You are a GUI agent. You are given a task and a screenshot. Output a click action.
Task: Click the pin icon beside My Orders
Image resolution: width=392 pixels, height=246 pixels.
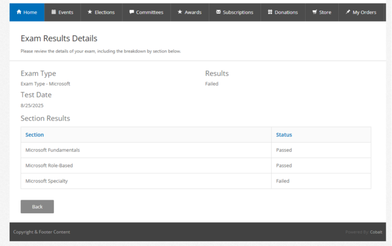click(348, 12)
